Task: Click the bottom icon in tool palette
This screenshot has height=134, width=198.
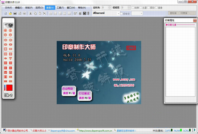Action: coord(8,95)
